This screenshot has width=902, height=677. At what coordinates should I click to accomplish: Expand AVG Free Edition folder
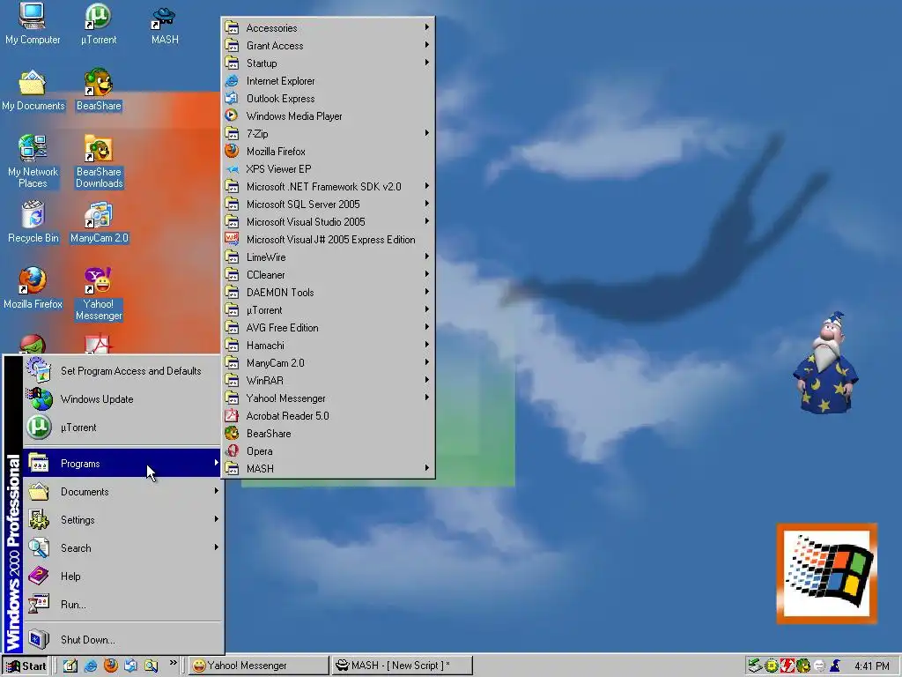tap(328, 328)
